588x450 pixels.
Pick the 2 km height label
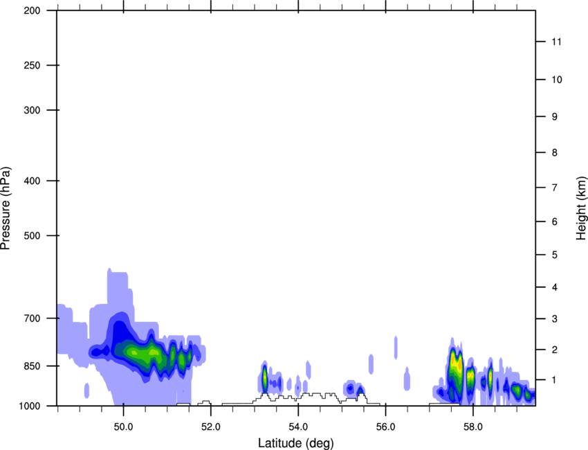[x=555, y=350]
